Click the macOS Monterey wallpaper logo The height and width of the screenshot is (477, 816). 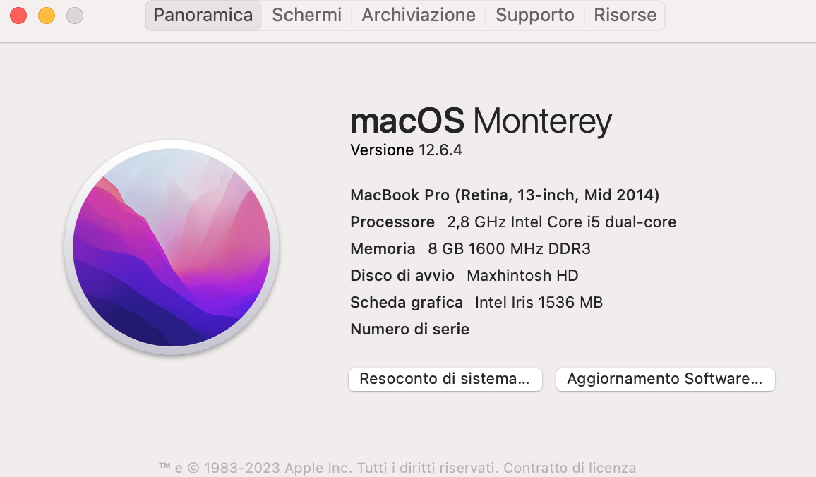pyautogui.click(x=172, y=247)
